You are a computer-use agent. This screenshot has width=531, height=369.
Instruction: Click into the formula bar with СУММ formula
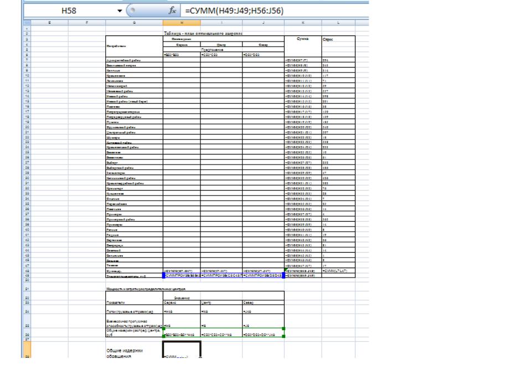[x=274, y=11]
